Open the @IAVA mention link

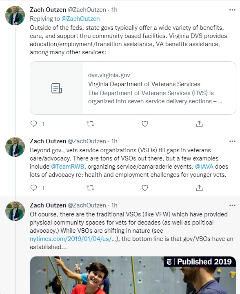[x=204, y=167]
